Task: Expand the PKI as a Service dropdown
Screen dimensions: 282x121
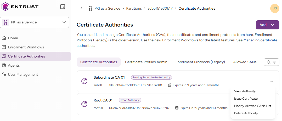Action: point(35,22)
